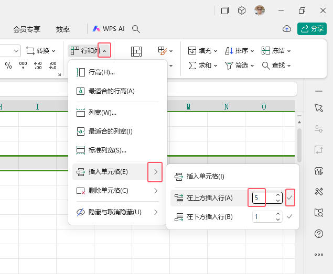333x274 pixels.
Task: Open more sidebar options ellipsis
Action: [318, 255]
